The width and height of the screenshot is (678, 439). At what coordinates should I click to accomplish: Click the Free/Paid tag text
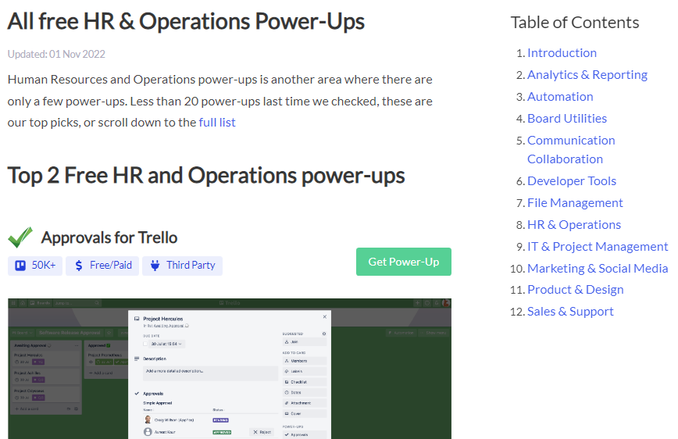111,265
